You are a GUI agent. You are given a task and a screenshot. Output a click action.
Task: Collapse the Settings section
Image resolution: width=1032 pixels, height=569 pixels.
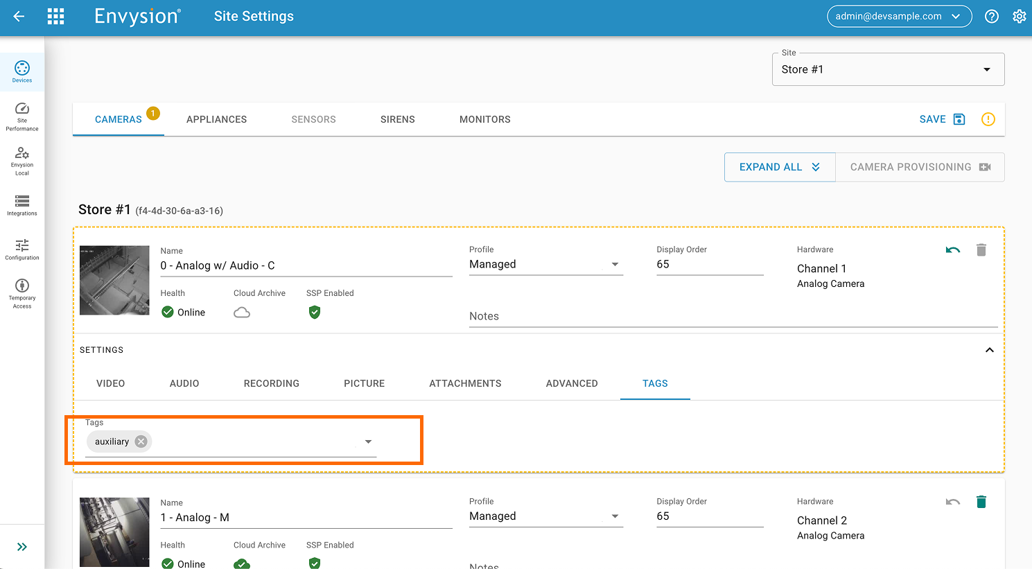(990, 350)
